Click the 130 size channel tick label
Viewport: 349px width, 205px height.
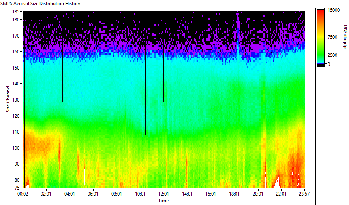click(16, 100)
